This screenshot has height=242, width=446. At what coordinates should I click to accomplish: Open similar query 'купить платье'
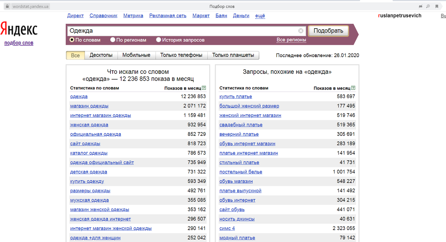tap(236, 97)
